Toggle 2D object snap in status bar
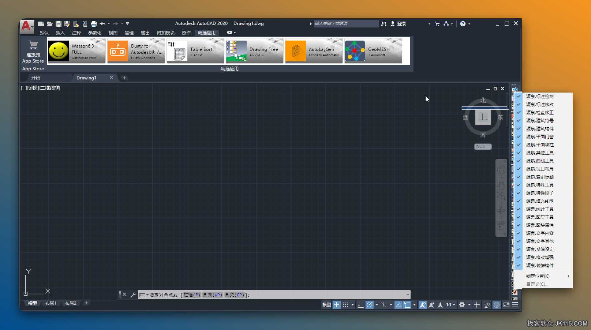This screenshot has height=330, width=591. pyautogui.click(x=407, y=305)
